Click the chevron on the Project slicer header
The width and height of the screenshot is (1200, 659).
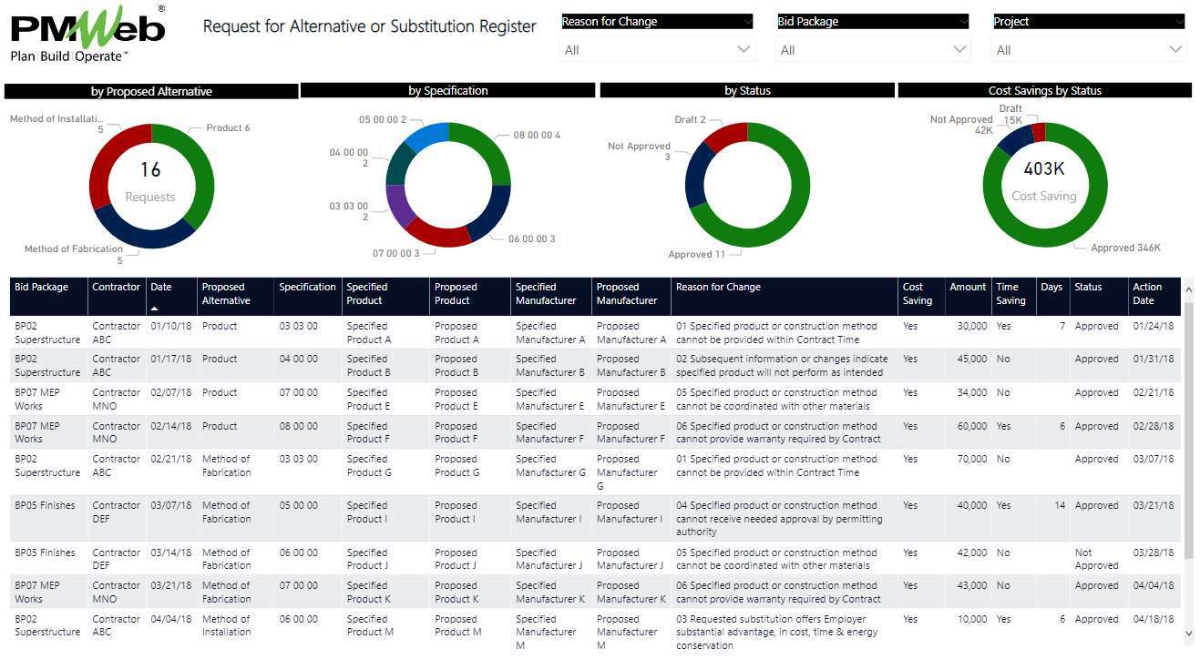(1179, 21)
